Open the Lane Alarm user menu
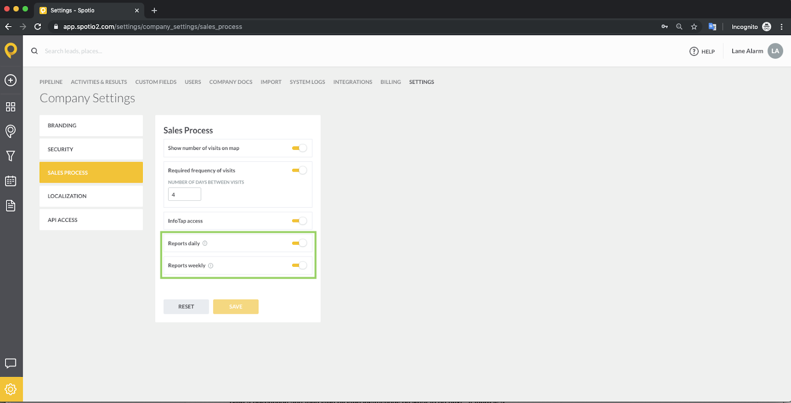Viewport: 791px width, 403px height. [756, 51]
